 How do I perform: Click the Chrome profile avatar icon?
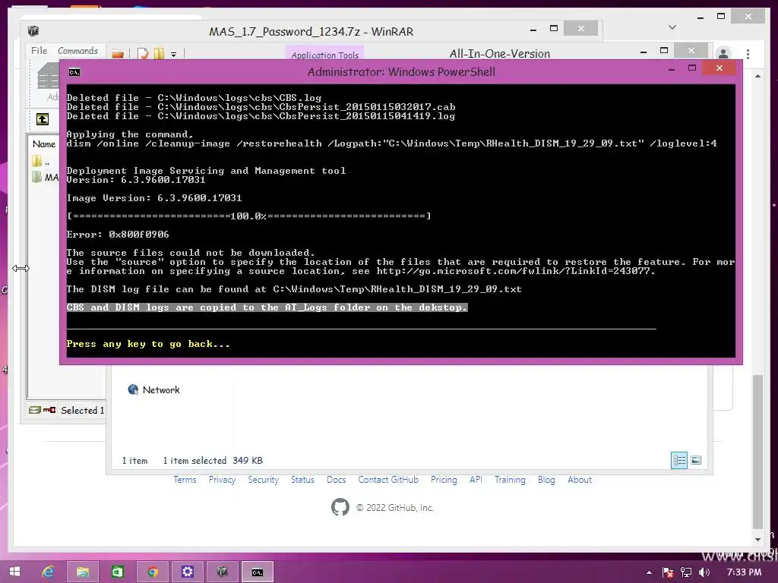click(723, 54)
